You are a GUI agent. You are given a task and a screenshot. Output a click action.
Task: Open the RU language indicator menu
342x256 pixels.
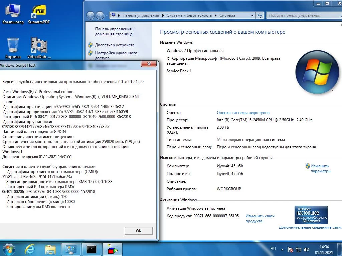[x=273, y=249]
